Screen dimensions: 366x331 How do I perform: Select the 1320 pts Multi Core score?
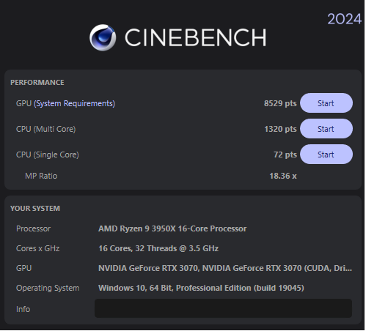point(281,129)
